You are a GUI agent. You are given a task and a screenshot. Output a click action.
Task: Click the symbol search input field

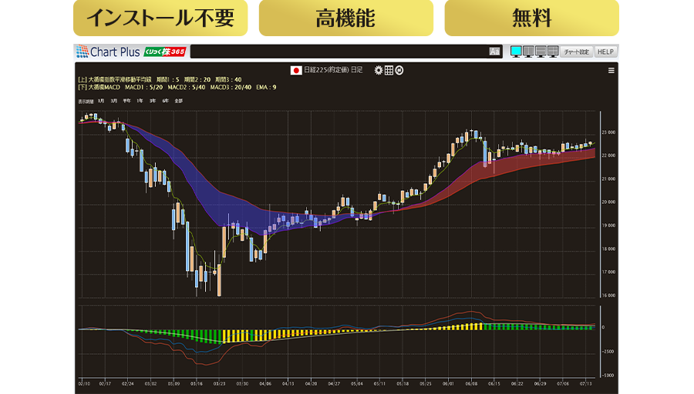click(339, 52)
